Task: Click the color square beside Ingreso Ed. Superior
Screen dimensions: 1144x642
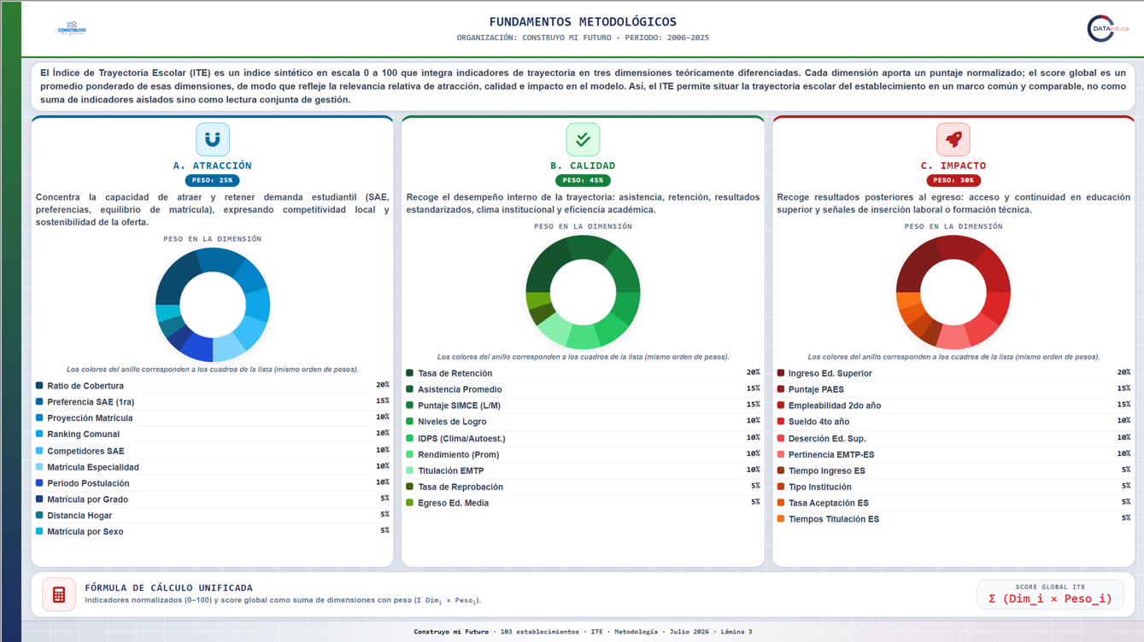Action: pyautogui.click(x=781, y=373)
